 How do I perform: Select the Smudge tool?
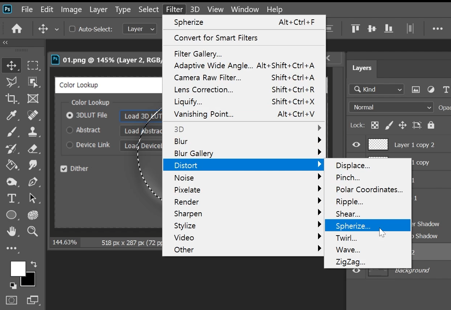point(33,165)
